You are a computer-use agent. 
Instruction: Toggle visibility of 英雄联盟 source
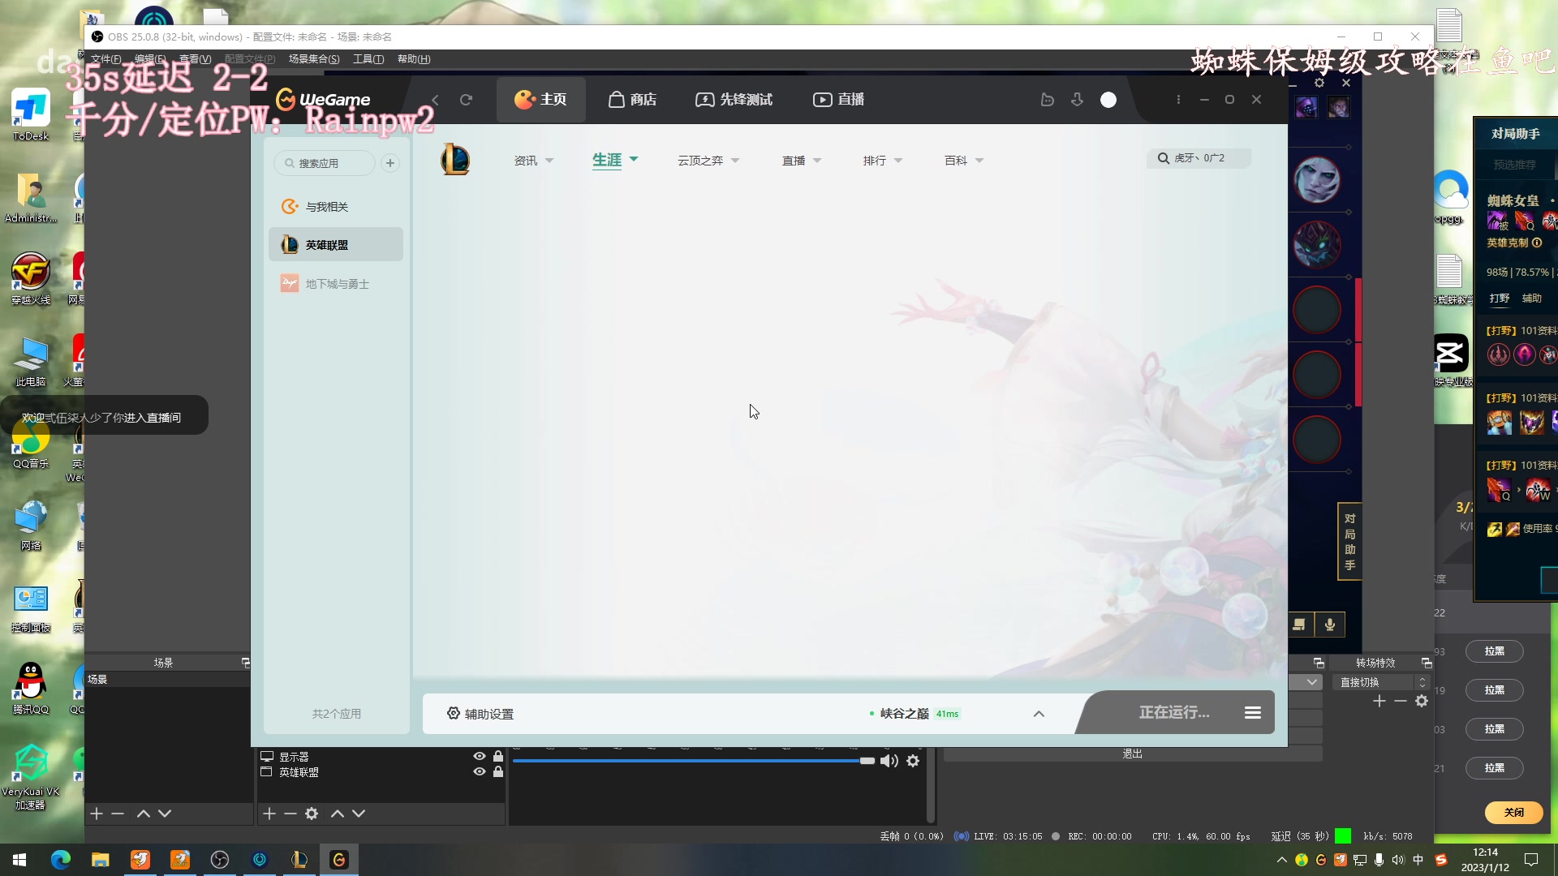(480, 772)
